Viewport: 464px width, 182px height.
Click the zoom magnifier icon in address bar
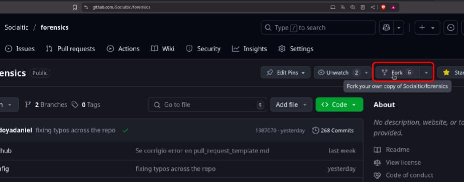[x=353, y=8]
